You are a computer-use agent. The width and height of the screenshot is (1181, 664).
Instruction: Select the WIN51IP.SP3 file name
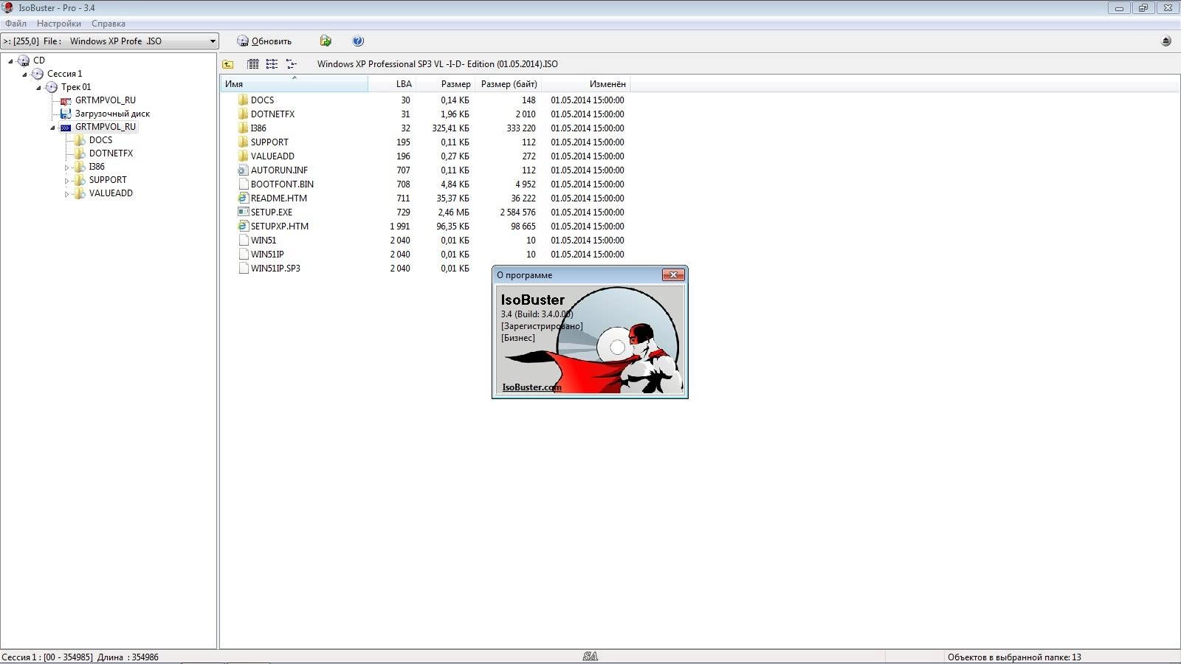[x=275, y=268]
